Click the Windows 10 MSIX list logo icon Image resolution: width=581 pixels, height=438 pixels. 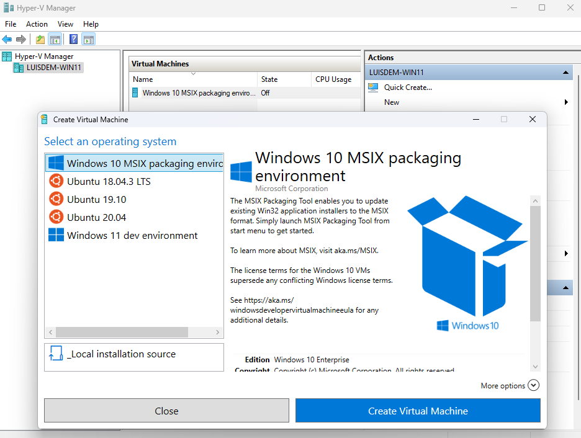point(56,163)
